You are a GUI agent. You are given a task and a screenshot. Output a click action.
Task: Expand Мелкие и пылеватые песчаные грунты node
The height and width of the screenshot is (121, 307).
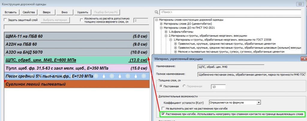[x=175, y=52]
